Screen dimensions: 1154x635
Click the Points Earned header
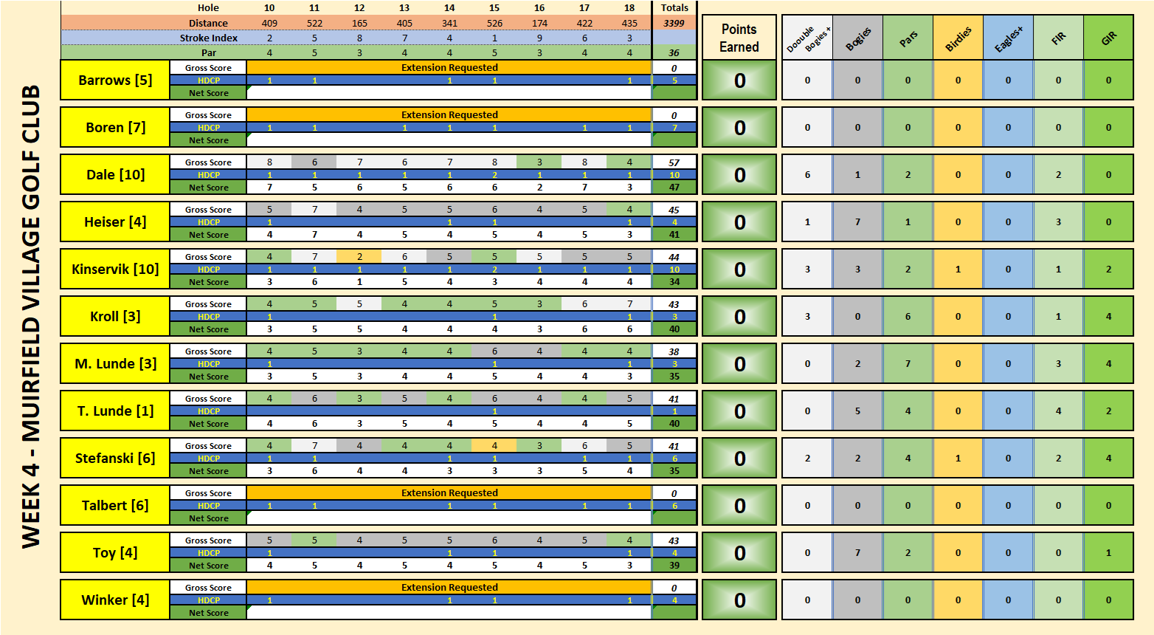(739, 38)
